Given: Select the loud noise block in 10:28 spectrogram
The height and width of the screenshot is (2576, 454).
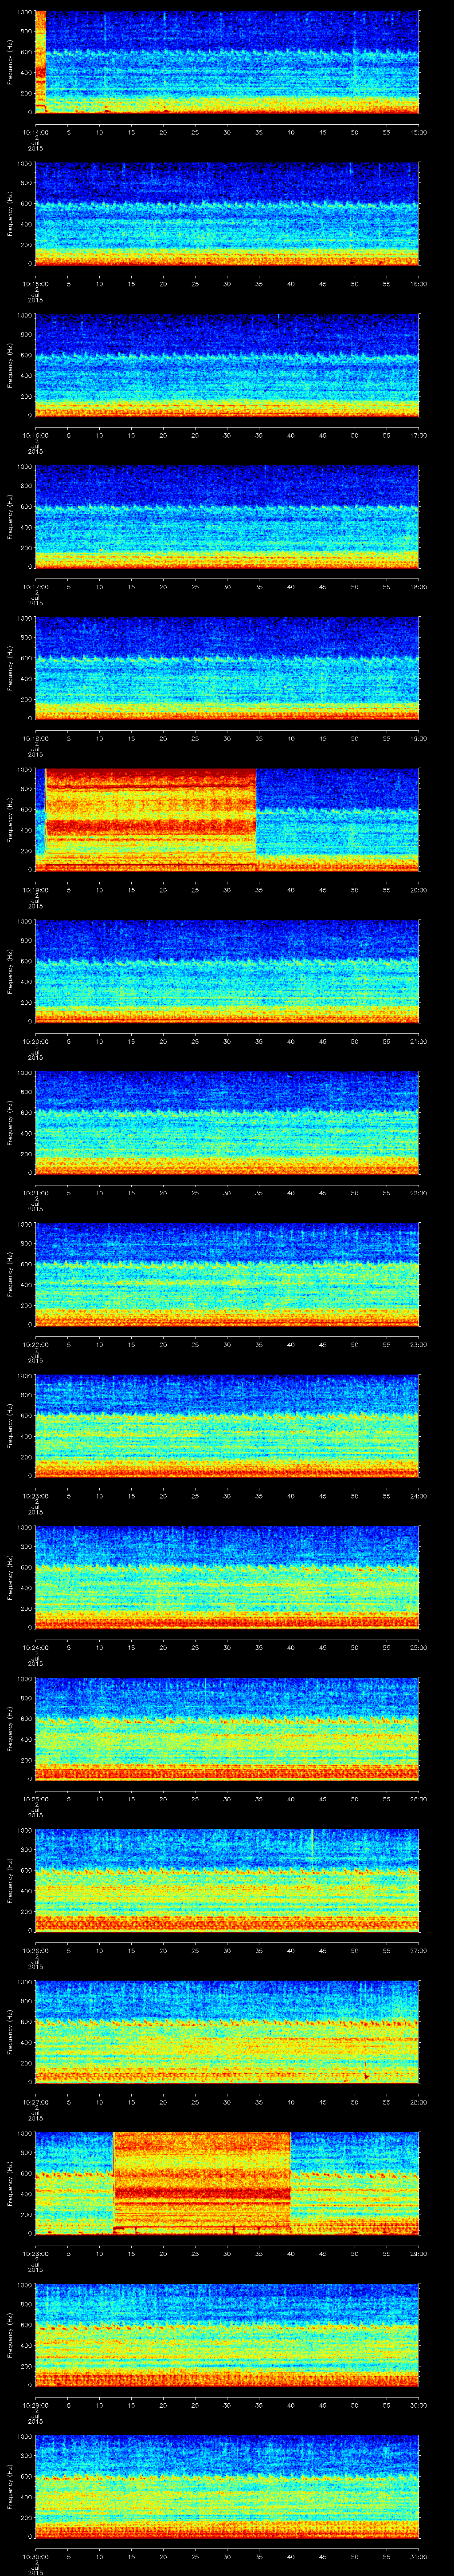Looking at the screenshot, I should pos(202,2182).
